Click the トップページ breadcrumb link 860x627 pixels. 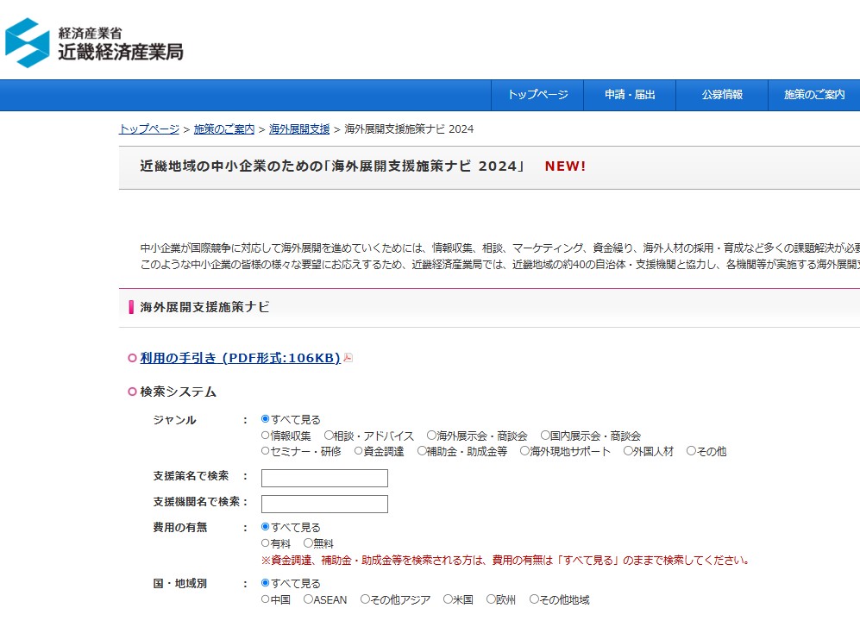[149, 129]
